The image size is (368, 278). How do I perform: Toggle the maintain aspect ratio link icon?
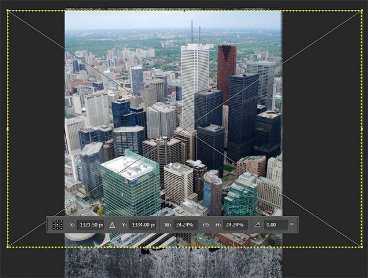pyautogui.click(x=205, y=225)
